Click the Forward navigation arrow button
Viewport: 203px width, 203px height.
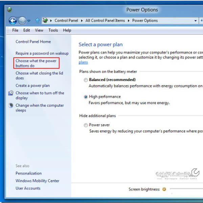[x=22, y=21]
